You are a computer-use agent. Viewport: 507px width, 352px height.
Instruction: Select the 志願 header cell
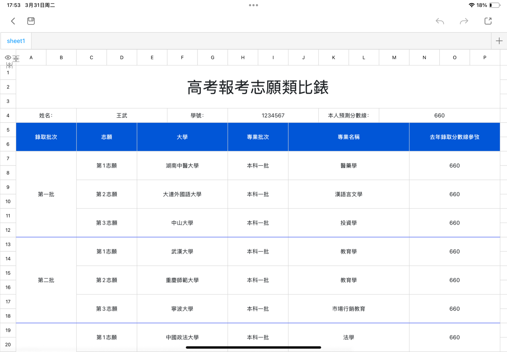[x=107, y=137]
